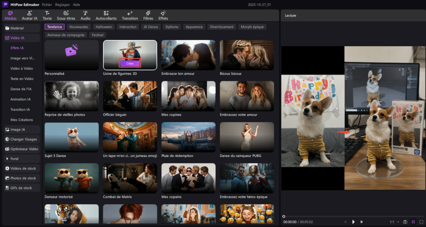Open the Effets toolbar icon

click(x=163, y=13)
